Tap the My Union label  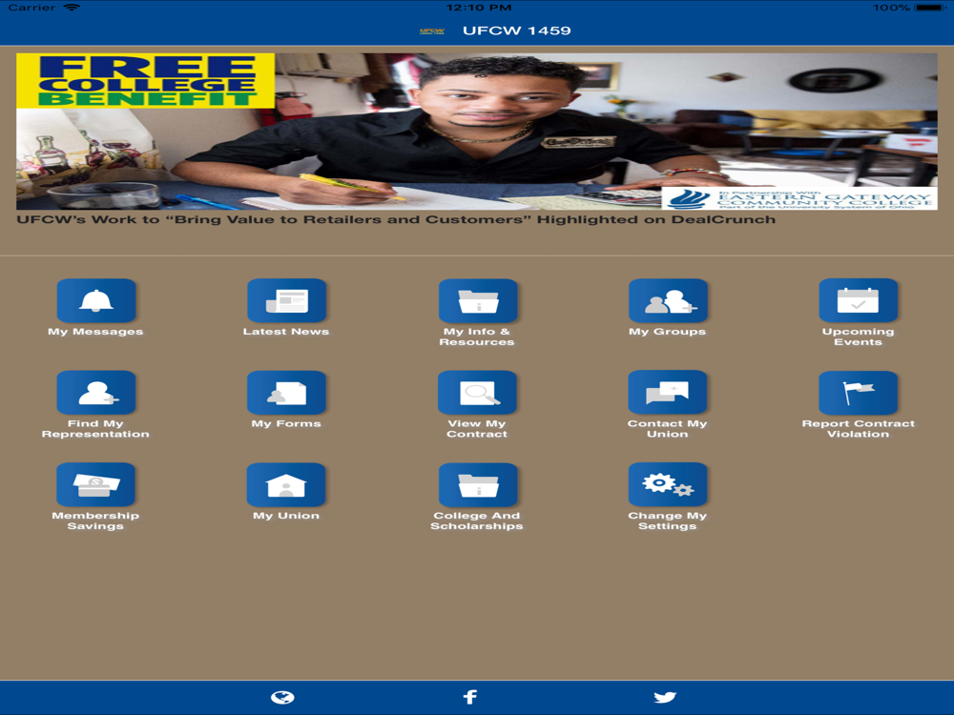pos(286,516)
